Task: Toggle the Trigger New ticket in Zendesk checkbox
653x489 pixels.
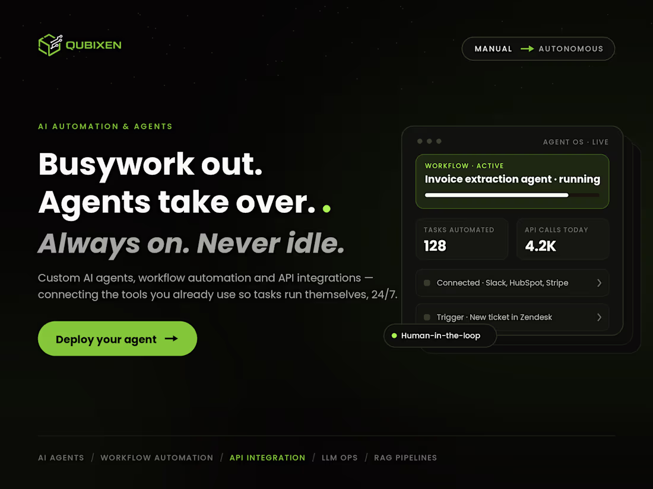Action: tap(427, 317)
